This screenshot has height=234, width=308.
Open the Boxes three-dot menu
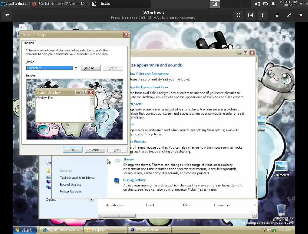(x=262, y=15)
